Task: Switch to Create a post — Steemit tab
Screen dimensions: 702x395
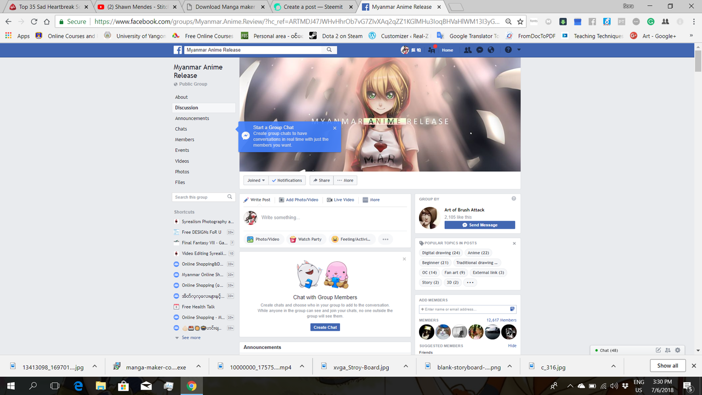Action: click(x=313, y=7)
